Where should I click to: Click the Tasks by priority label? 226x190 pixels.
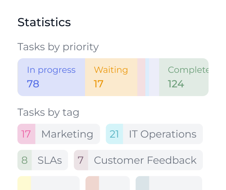[58, 47]
